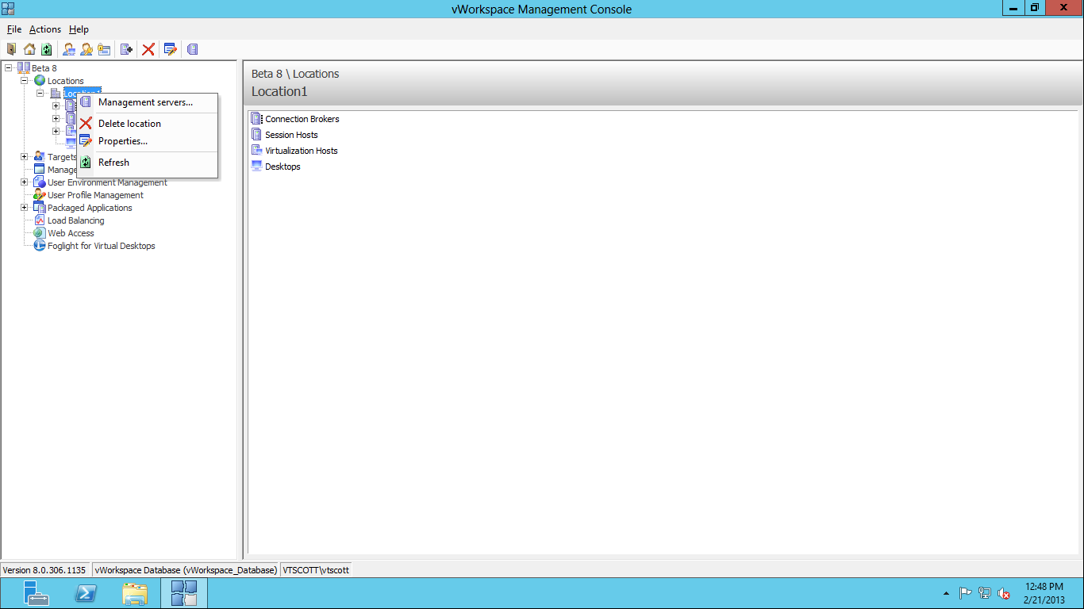1084x609 pixels.
Task: Click the green refresh toolbar icon
Action: (x=46, y=49)
